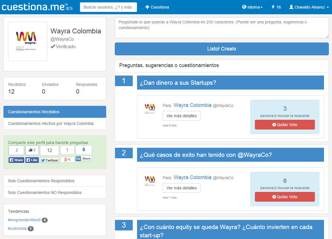Image resolution: width=332 pixels, height=239 pixels.
Task: Filter by Solo Cuestionamientos NO Respondidos
Action: coord(55,193)
